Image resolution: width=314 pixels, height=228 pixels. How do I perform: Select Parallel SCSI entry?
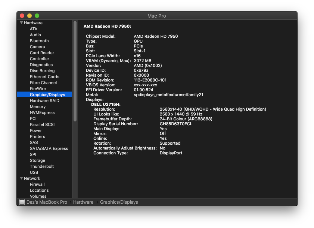(x=42, y=124)
